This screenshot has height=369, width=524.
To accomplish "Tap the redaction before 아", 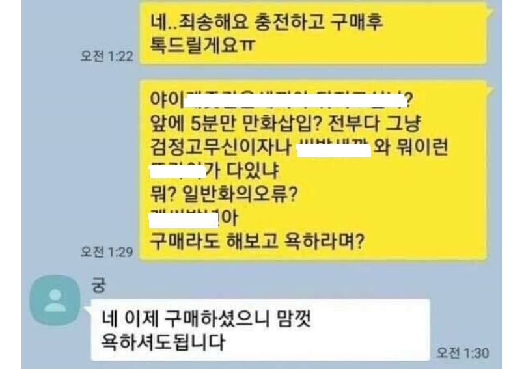I will (x=184, y=221).
